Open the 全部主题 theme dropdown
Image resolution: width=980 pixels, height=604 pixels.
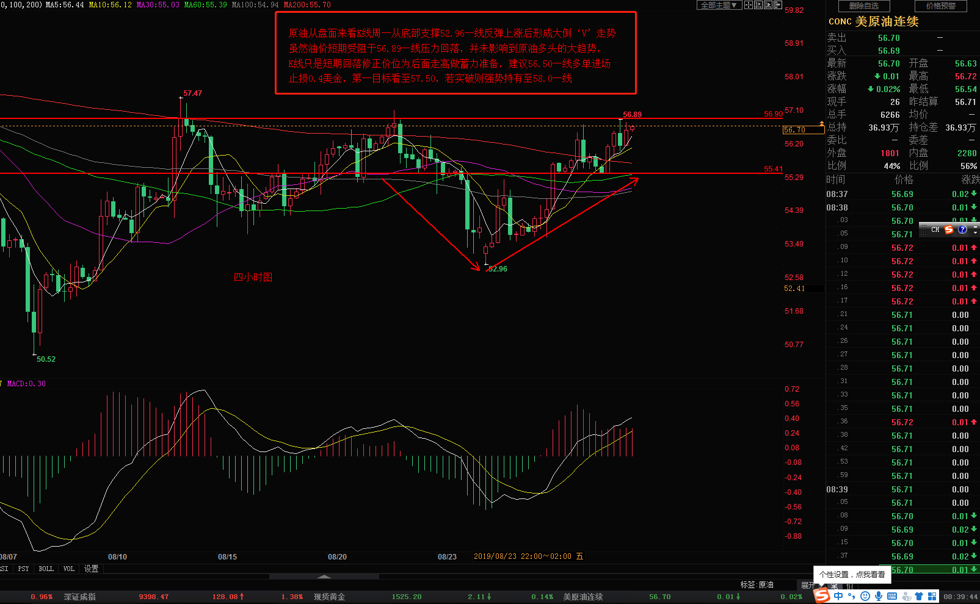[719, 5]
